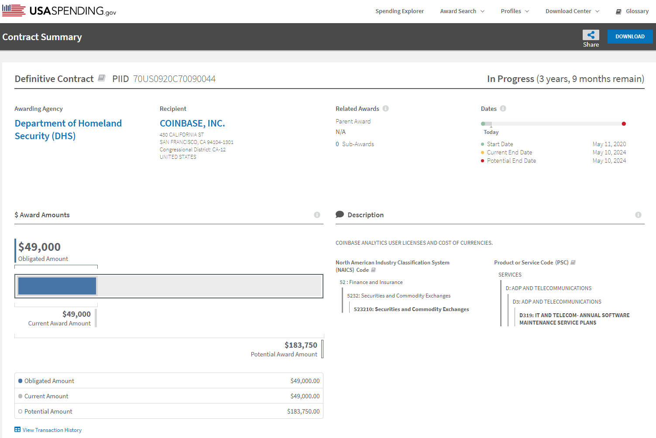Click the Obligated Amount $49,000.00 table value
The width and height of the screenshot is (656, 438).
click(x=305, y=381)
